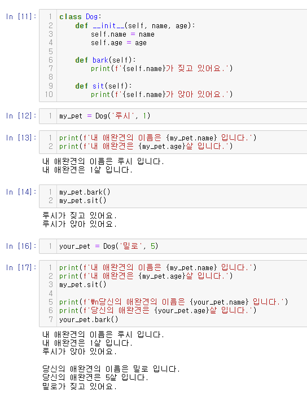Click the 'def sit(self):' line
The image size is (307, 396).
pyautogui.click(x=104, y=86)
